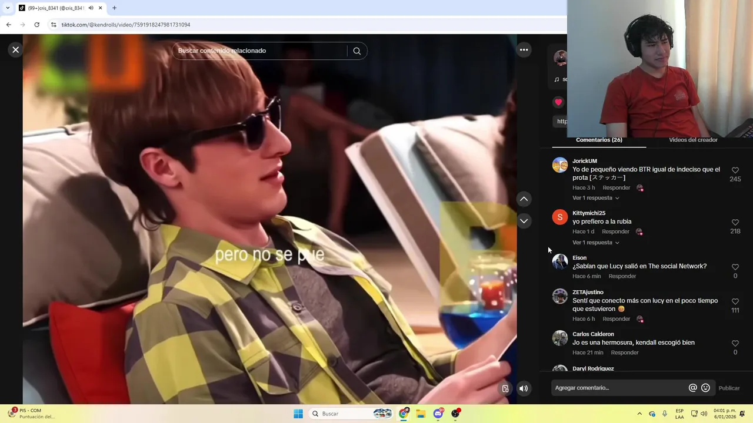The height and width of the screenshot is (423, 753).
Task: Open File Explorer from the taskbar
Action: coord(421,414)
